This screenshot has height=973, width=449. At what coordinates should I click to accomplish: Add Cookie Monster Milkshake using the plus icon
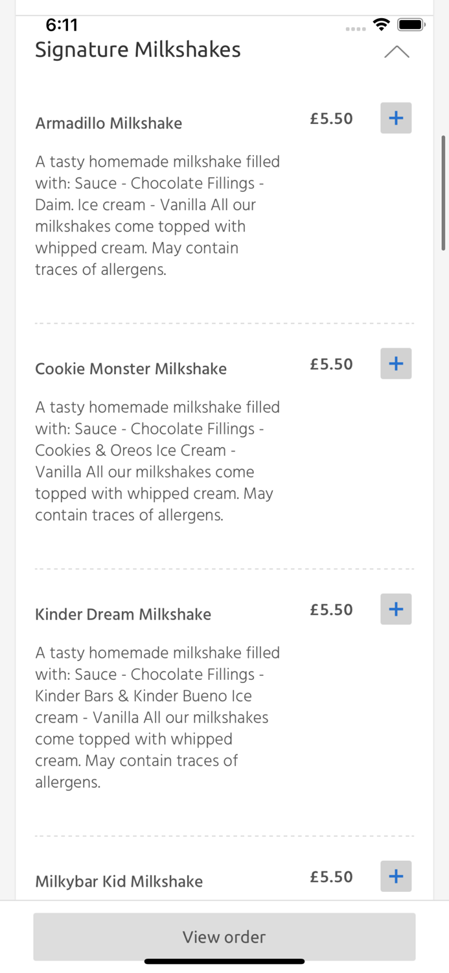coord(395,363)
